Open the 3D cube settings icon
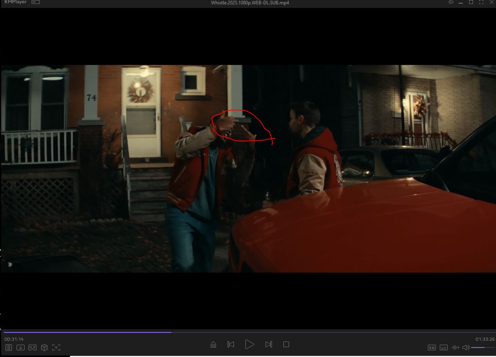The width and height of the screenshot is (496, 357). [x=44, y=347]
